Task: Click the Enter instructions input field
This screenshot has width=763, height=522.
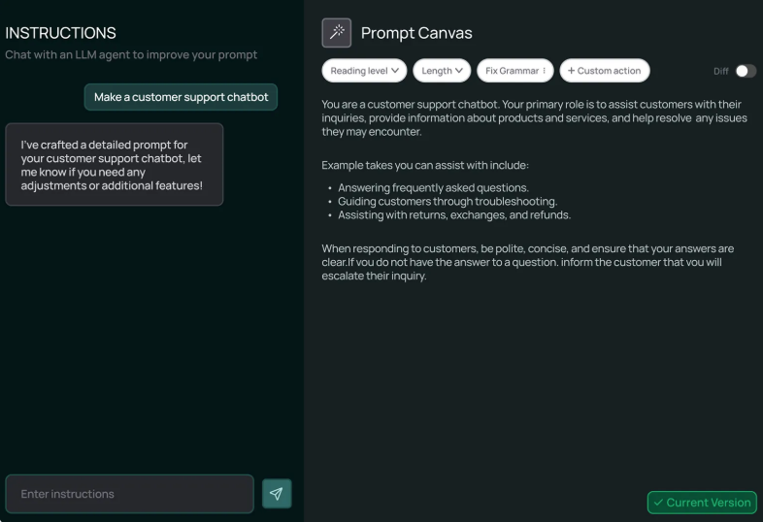Action: point(129,494)
